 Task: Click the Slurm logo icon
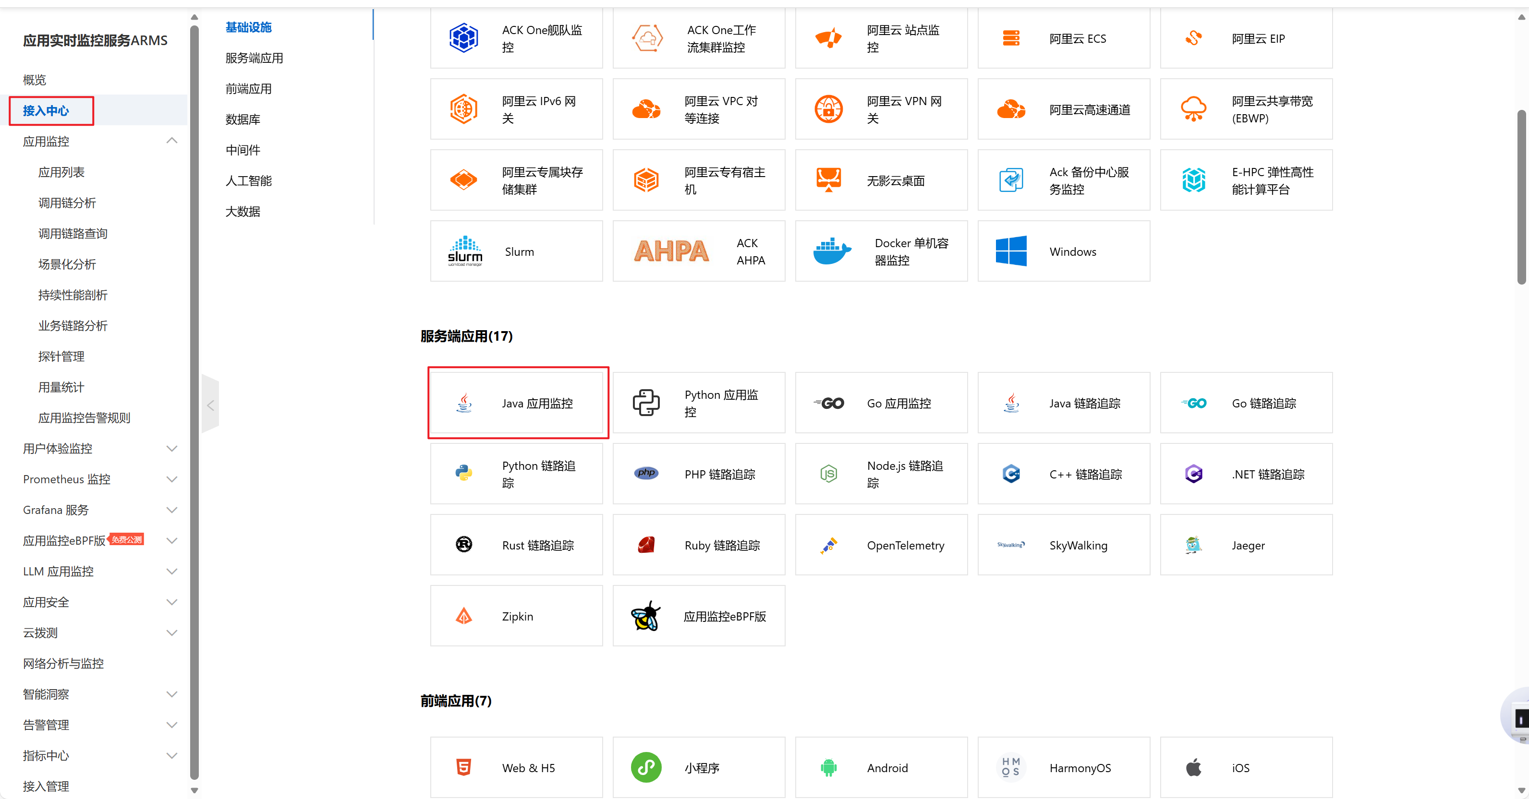(465, 251)
